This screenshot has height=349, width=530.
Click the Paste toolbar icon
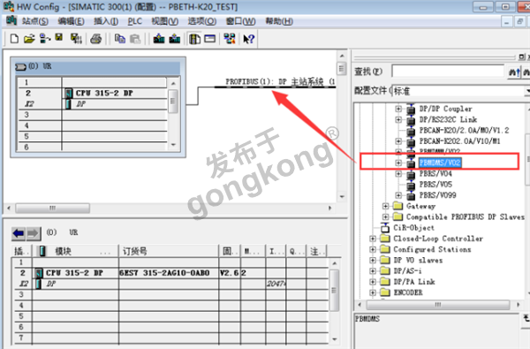pyautogui.click(x=135, y=39)
